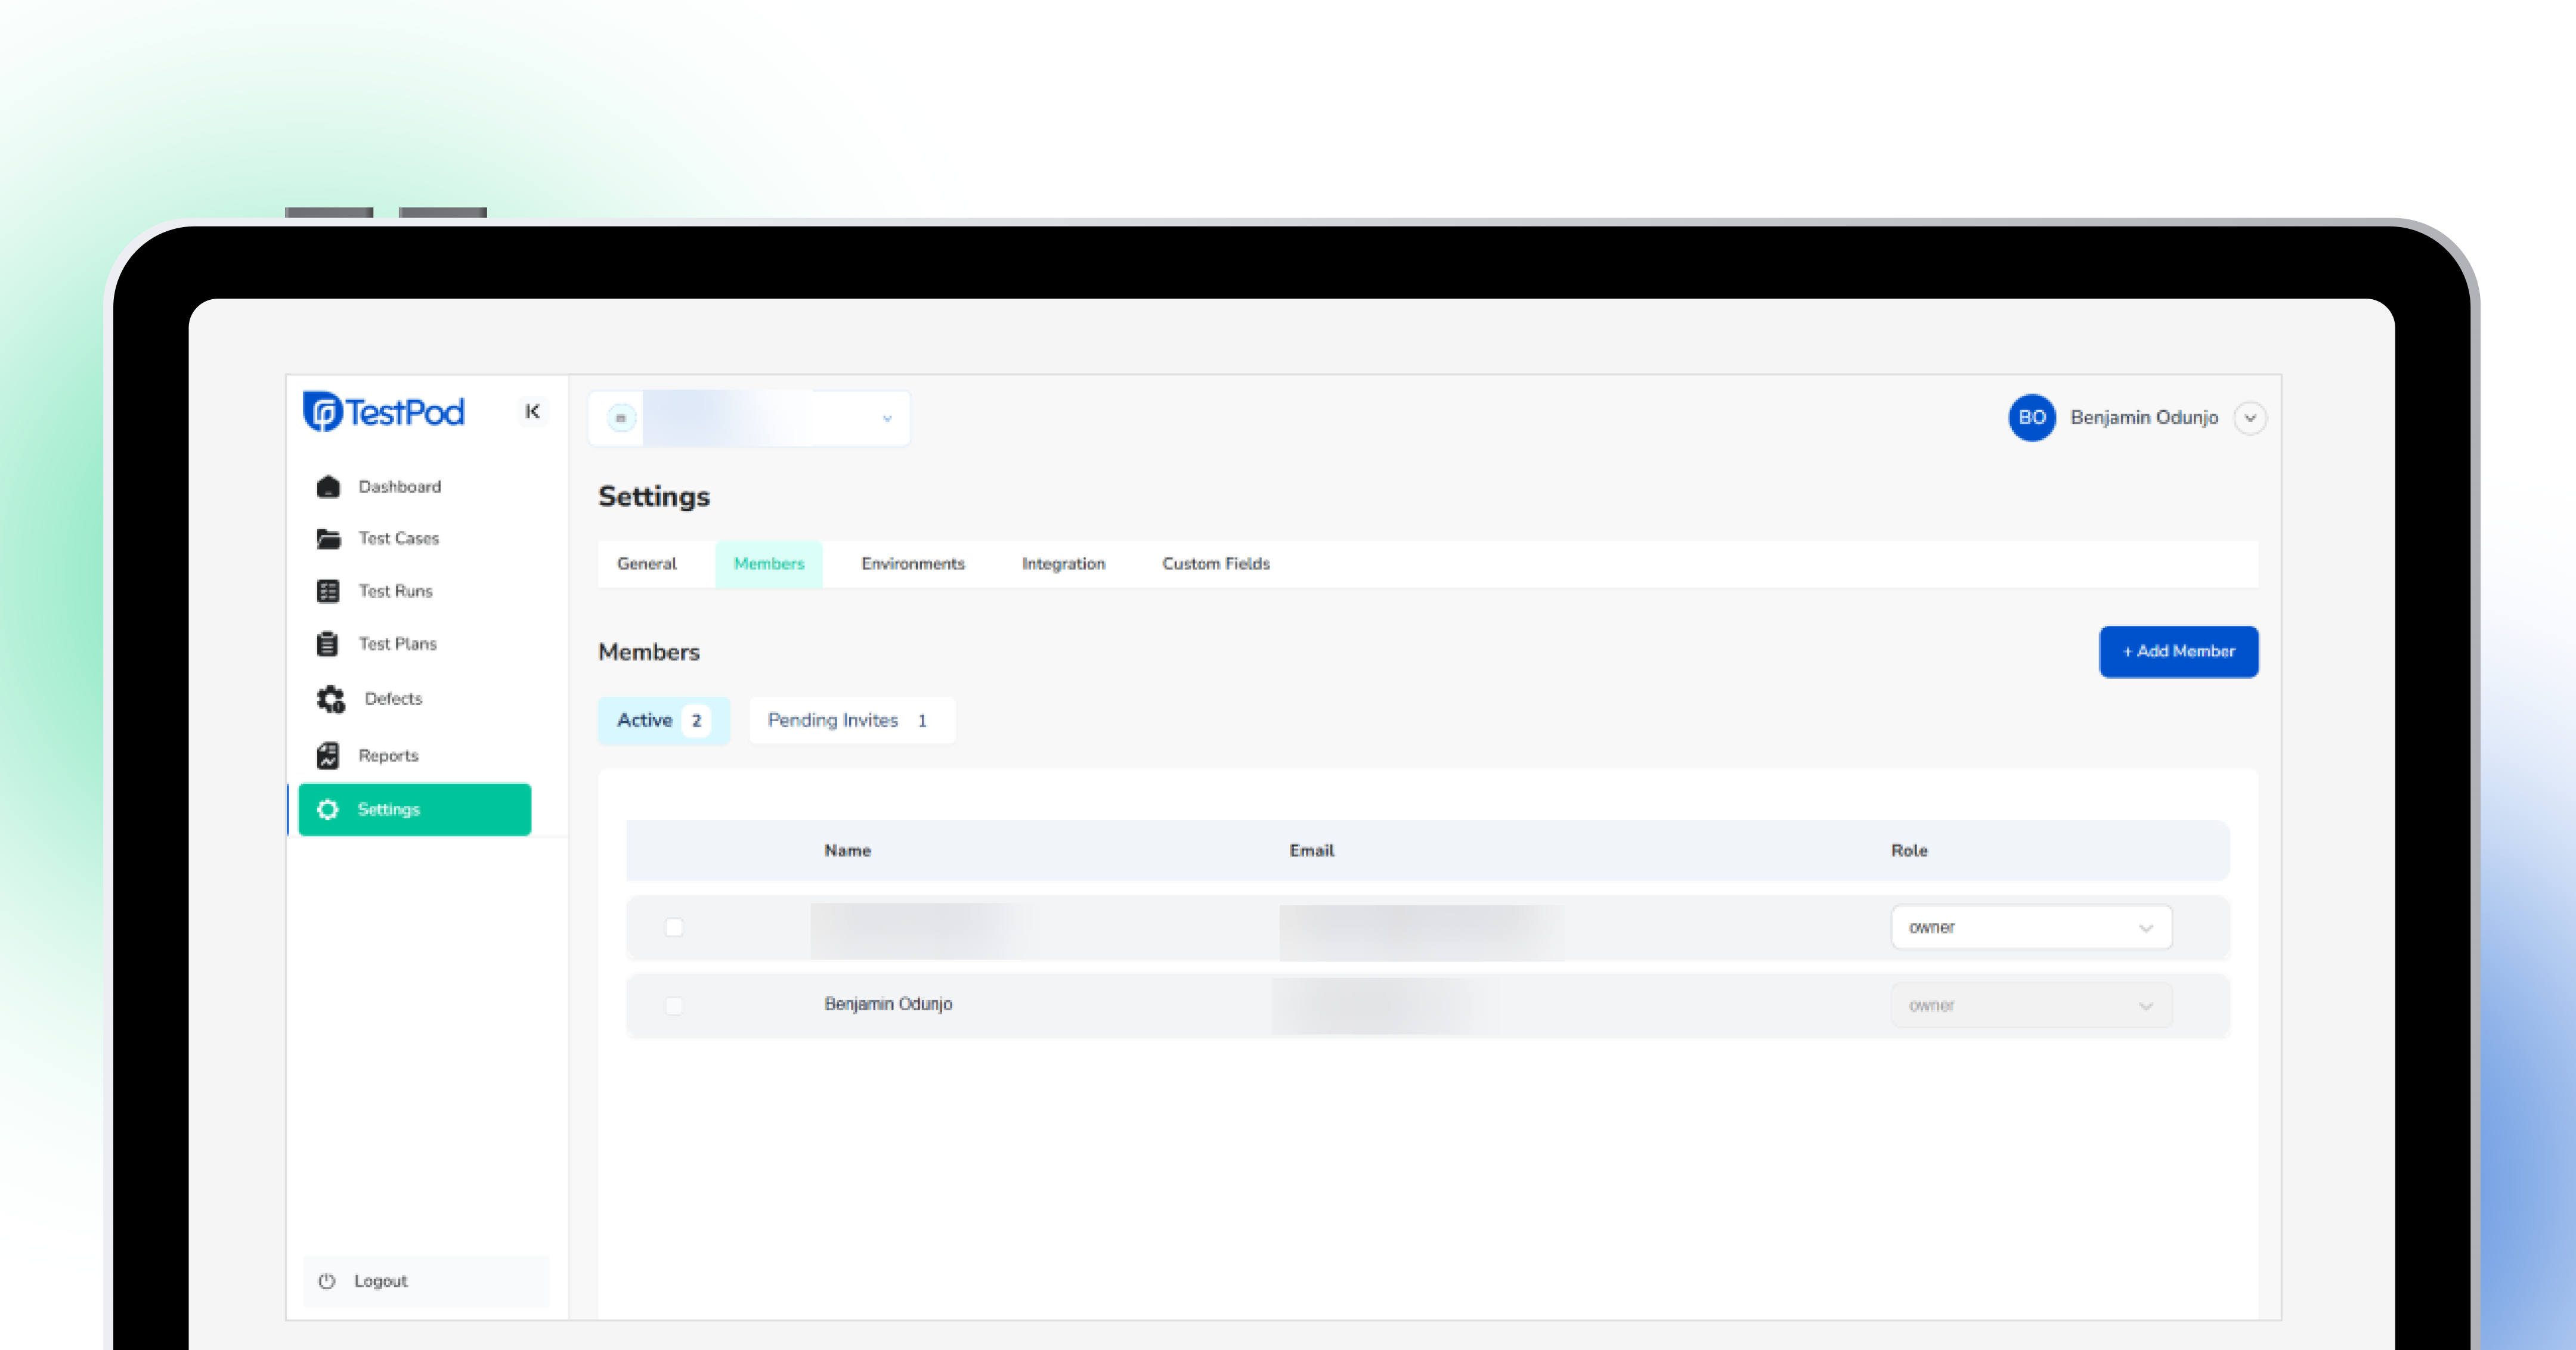Viewport: 2576px width, 1350px height.
Task: Click the pending invites count 1
Action: click(922, 721)
